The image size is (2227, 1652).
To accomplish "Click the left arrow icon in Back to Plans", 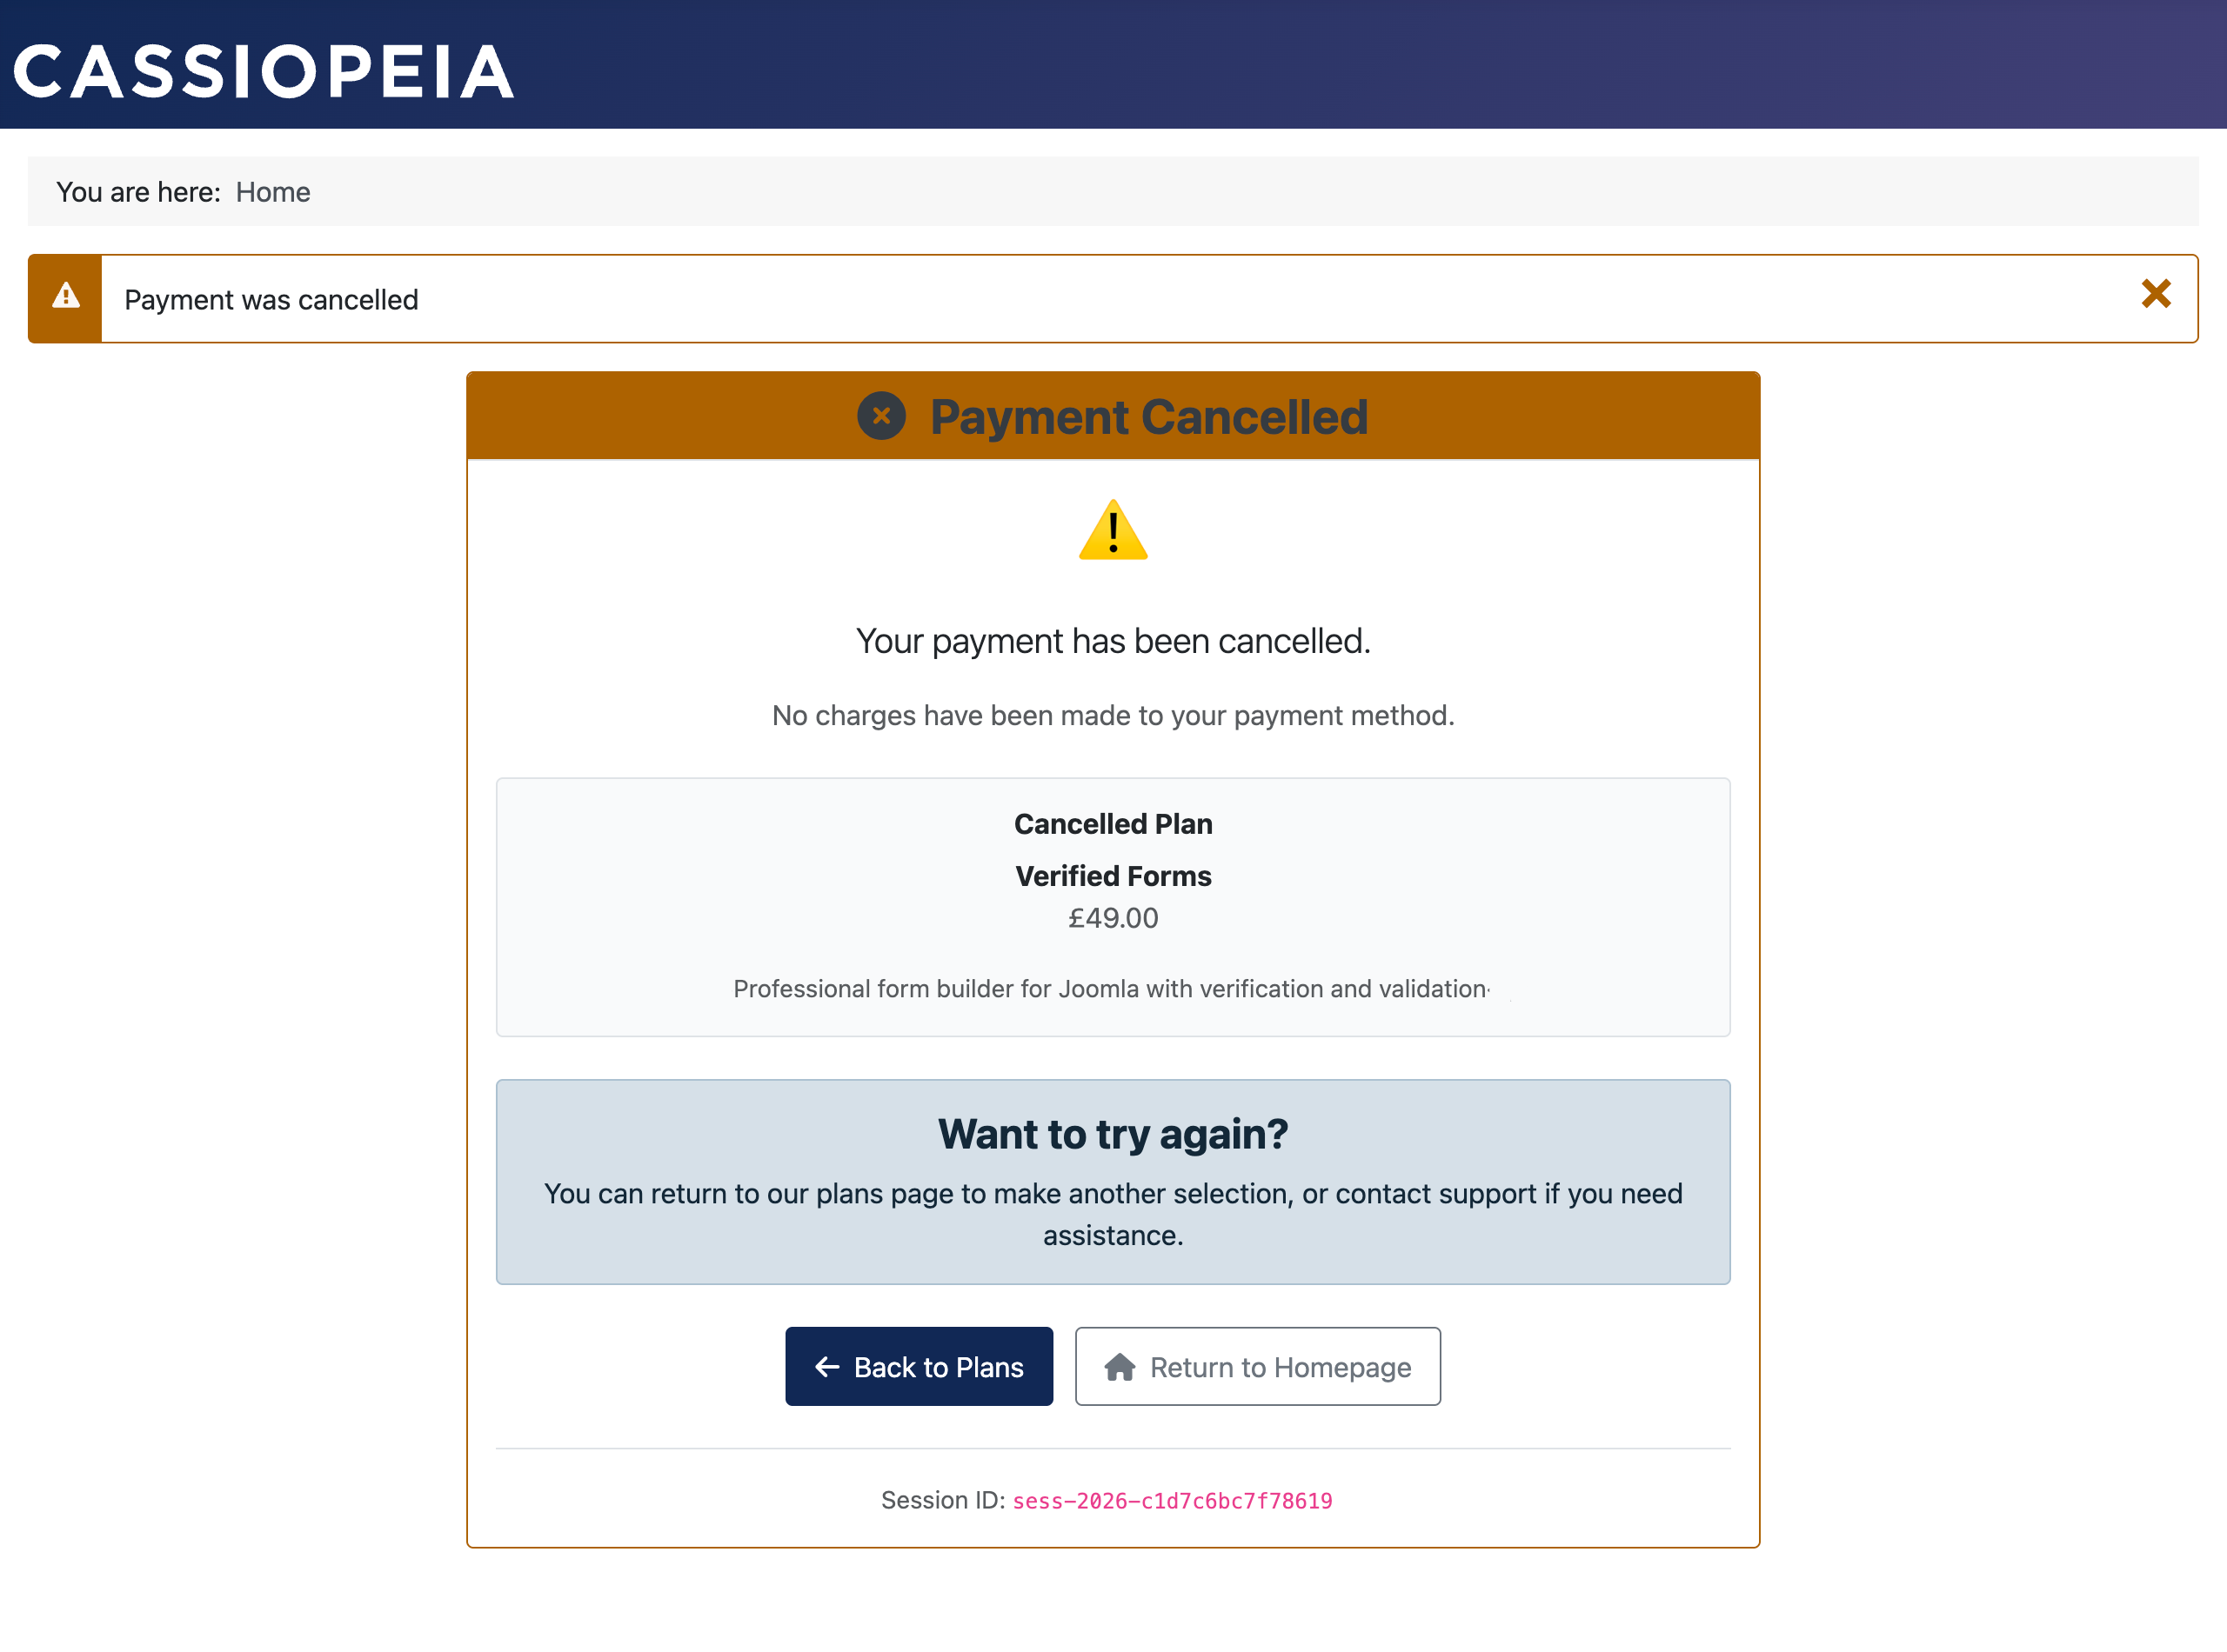I will 826,1366.
